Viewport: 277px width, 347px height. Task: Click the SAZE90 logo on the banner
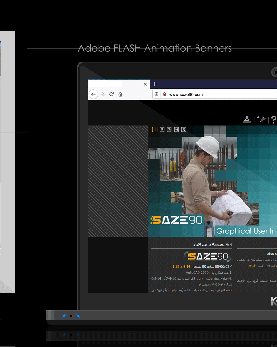point(176,220)
